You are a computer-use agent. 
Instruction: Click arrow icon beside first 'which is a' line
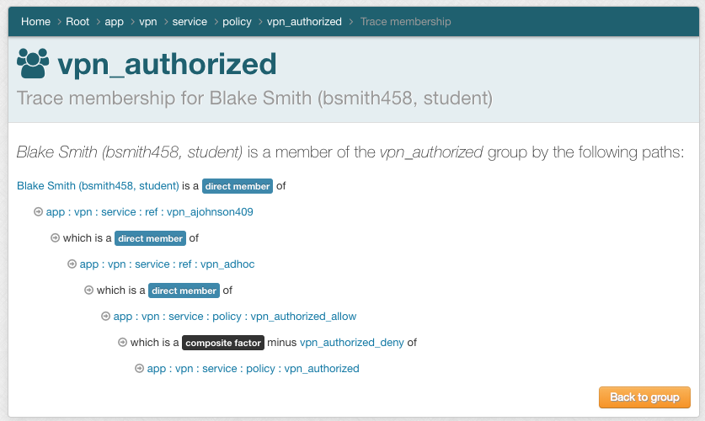55,238
